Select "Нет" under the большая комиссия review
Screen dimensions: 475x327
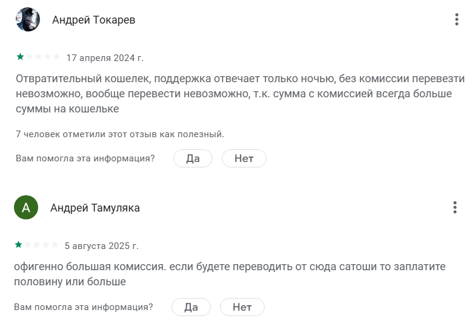(x=242, y=307)
